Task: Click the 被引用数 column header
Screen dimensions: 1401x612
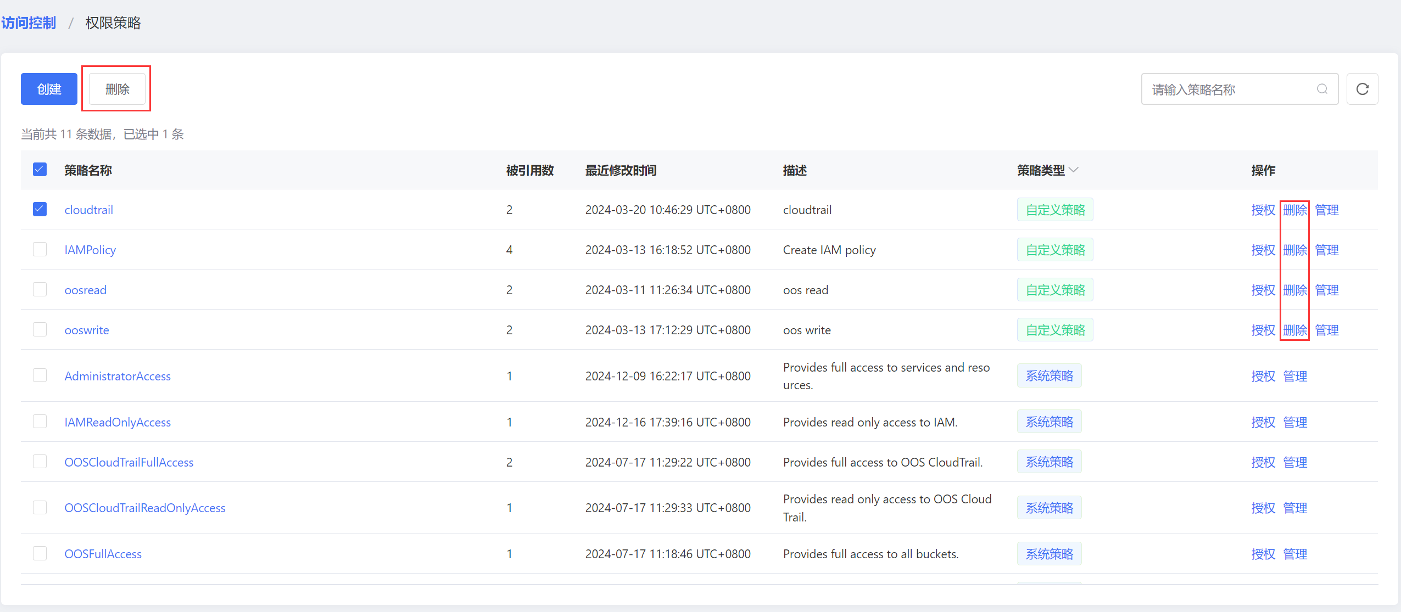Action: [529, 170]
